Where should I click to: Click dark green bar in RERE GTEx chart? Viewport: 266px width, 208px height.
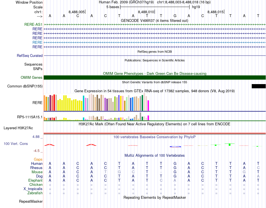143,103
